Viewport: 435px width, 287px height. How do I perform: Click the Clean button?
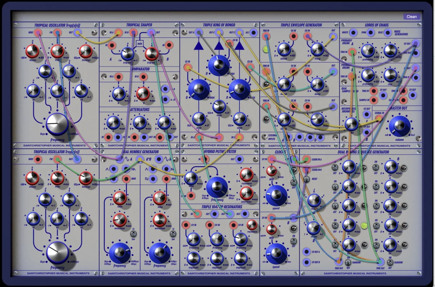click(411, 17)
